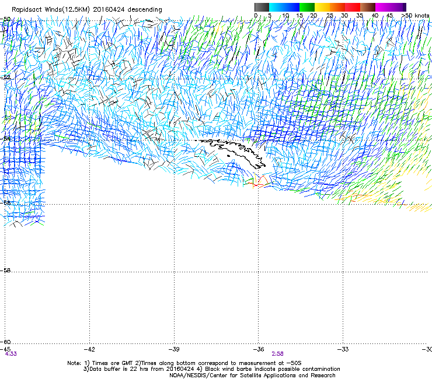Click the legend label '25'
Viewport: 432px width, 379px height.
[x=330, y=15]
